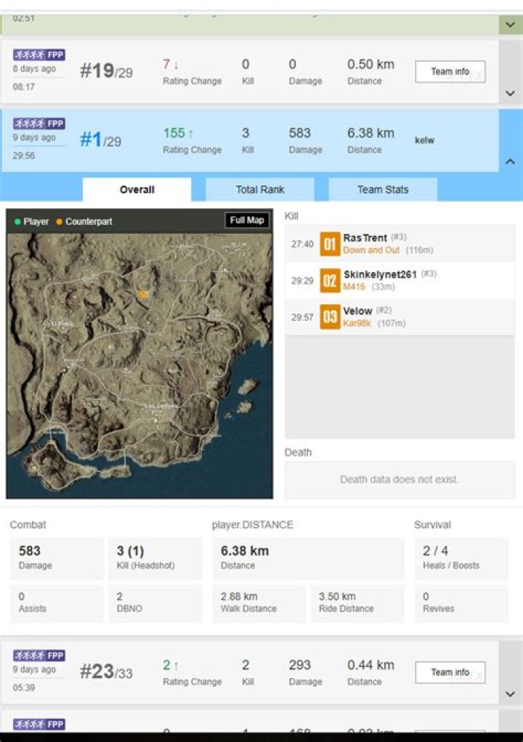Click the #23/33 rank text
Viewport: 523px width, 742px height.
(x=107, y=672)
